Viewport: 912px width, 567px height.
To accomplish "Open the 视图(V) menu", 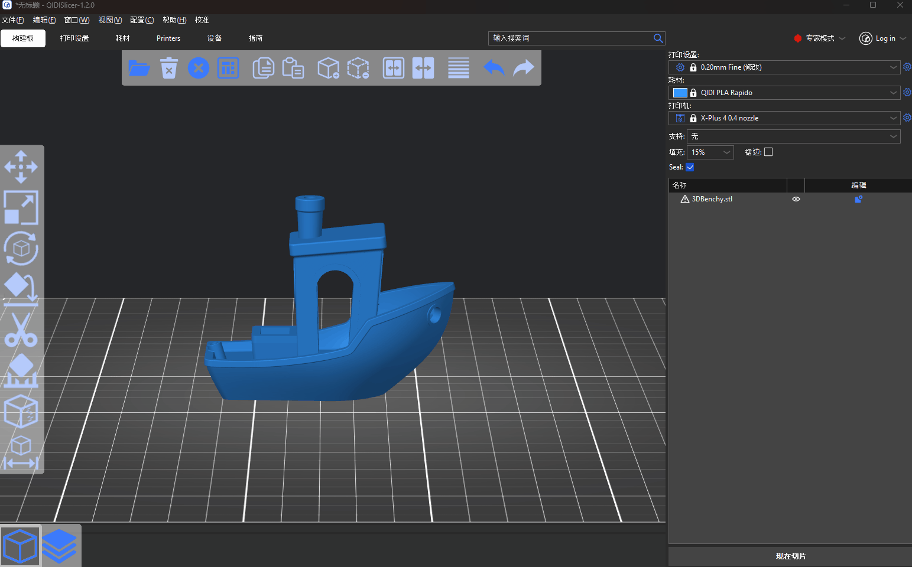I will (110, 20).
